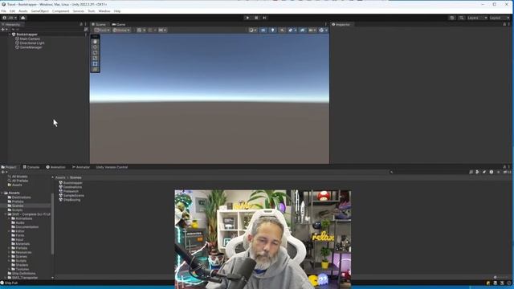Open the Global/Local rotation dropdown
This screenshot has width=514, height=289.
pyautogui.click(x=121, y=31)
